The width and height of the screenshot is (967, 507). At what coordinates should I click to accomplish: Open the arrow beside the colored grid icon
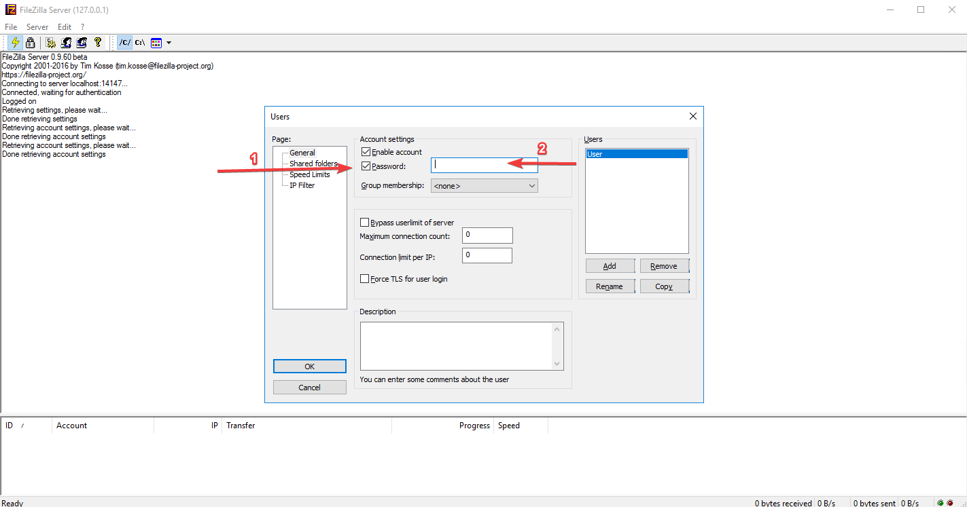(169, 42)
